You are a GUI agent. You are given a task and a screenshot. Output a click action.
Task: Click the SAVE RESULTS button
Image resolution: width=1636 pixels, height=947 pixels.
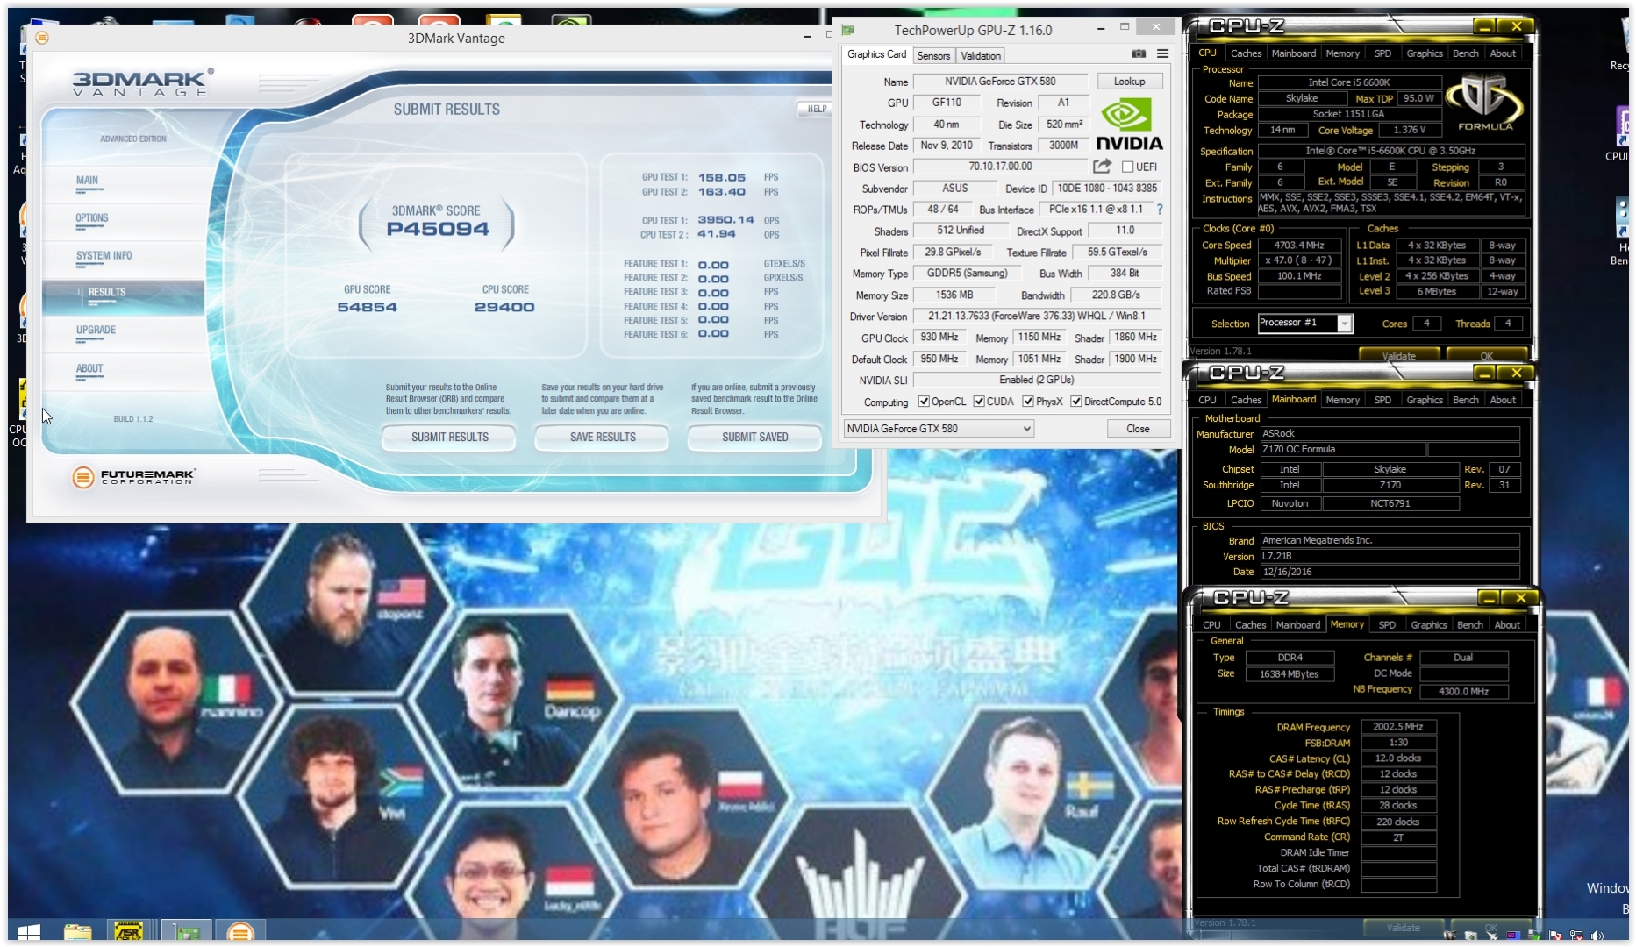[603, 437]
